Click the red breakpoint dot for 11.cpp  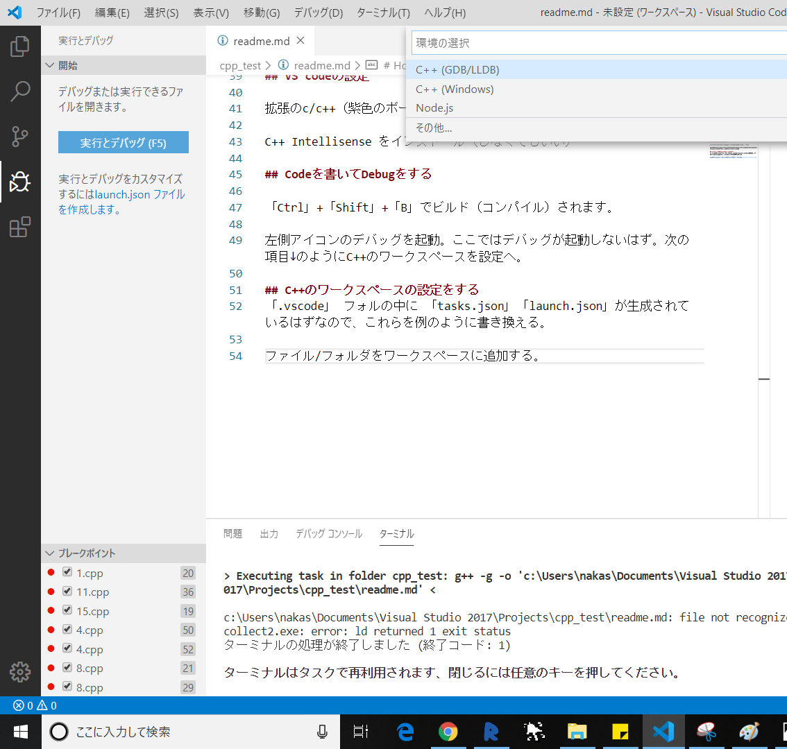[x=51, y=592]
